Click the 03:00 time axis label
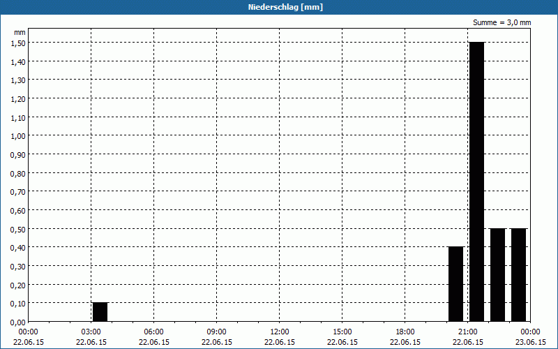 91,332
